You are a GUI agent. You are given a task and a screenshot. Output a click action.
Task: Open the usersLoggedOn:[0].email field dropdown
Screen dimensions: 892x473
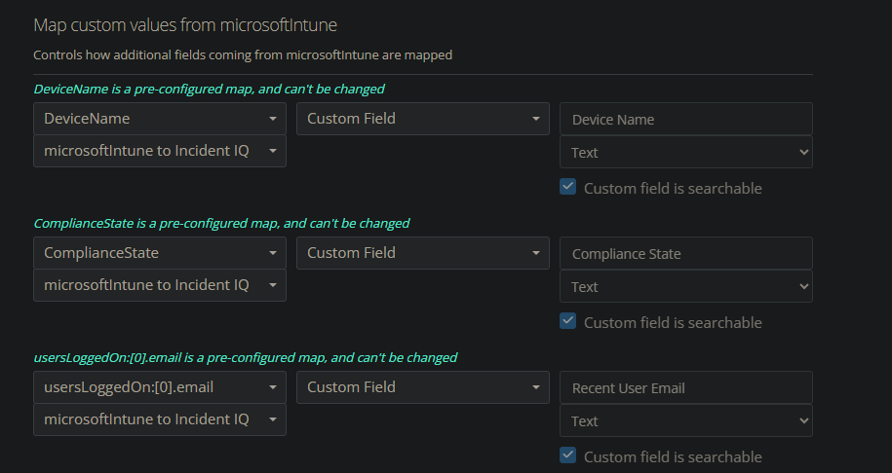pos(159,387)
